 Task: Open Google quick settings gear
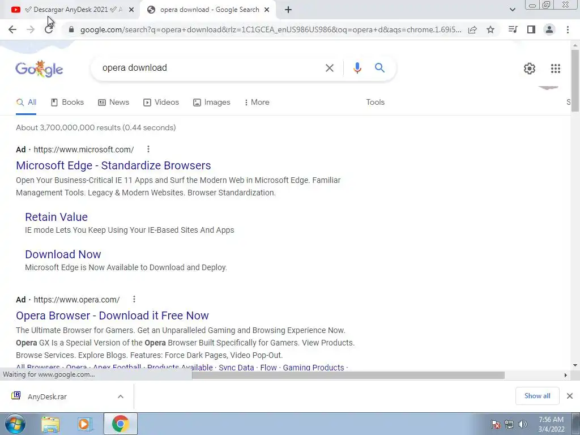click(x=530, y=69)
